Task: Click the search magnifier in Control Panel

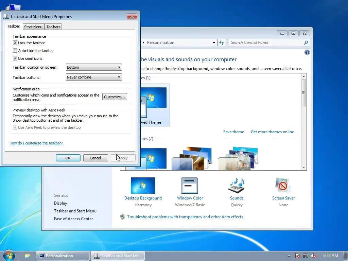Action: (306, 42)
